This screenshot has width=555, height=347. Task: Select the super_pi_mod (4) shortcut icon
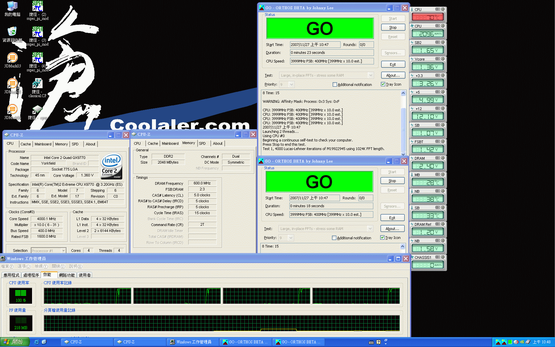38,62
